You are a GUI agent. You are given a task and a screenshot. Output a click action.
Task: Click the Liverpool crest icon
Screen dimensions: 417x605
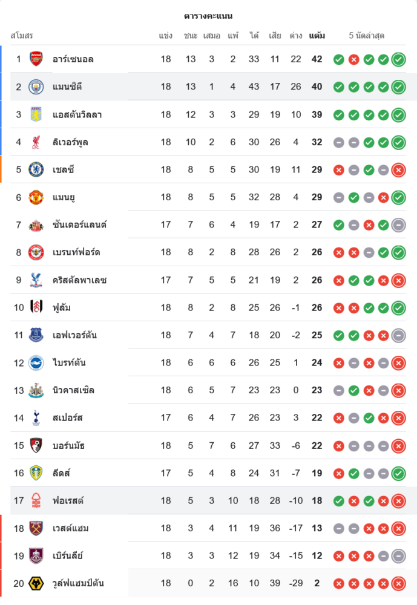point(36,142)
